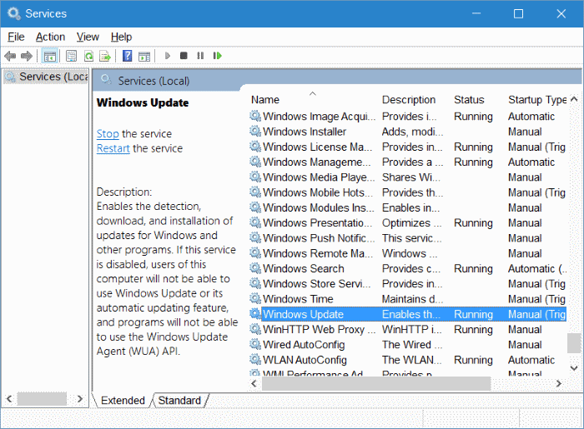Click Services magnifier icon in title bar

(x=14, y=14)
